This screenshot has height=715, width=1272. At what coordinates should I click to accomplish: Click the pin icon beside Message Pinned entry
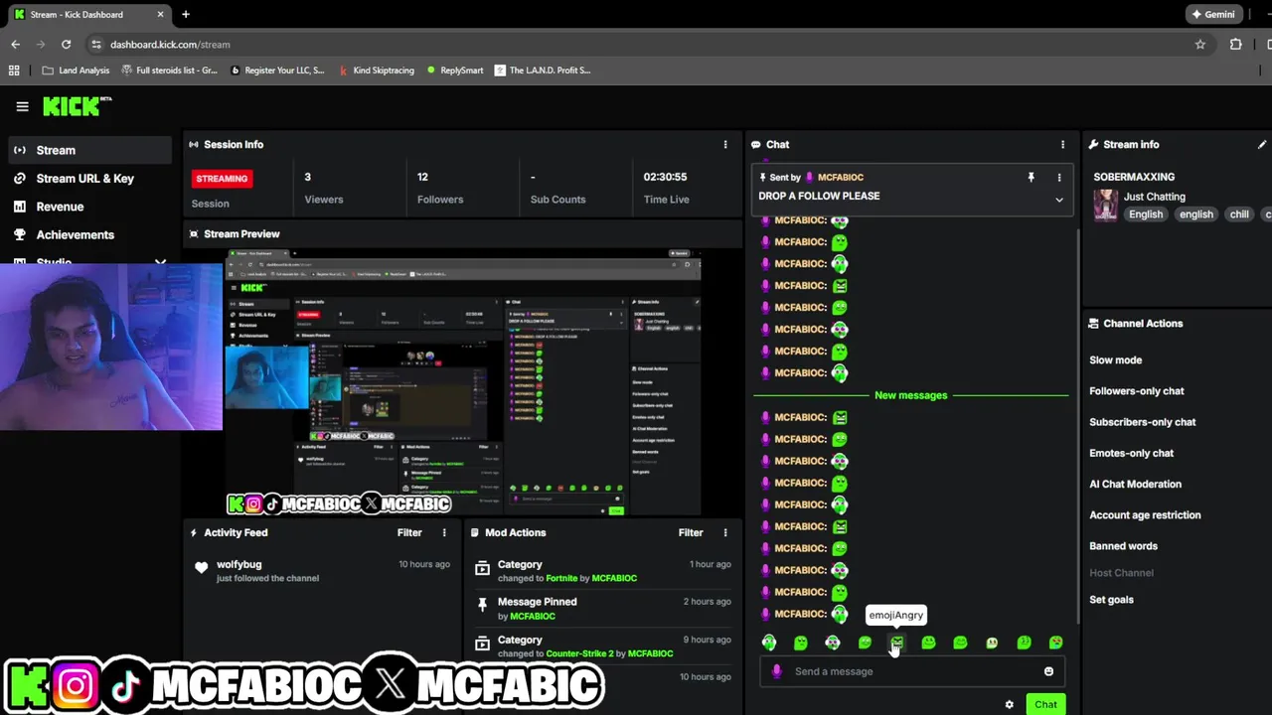point(483,606)
